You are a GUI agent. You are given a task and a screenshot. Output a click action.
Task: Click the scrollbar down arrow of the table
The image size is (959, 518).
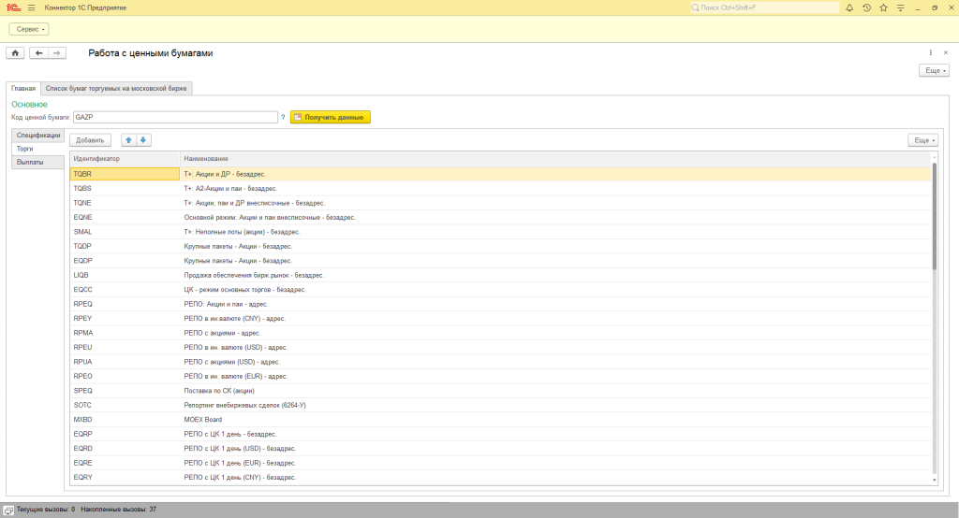click(934, 481)
